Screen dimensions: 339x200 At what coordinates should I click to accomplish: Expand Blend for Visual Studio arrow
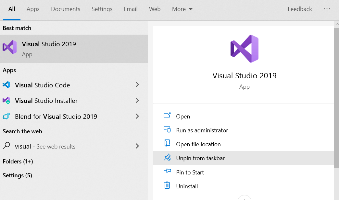pos(137,116)
